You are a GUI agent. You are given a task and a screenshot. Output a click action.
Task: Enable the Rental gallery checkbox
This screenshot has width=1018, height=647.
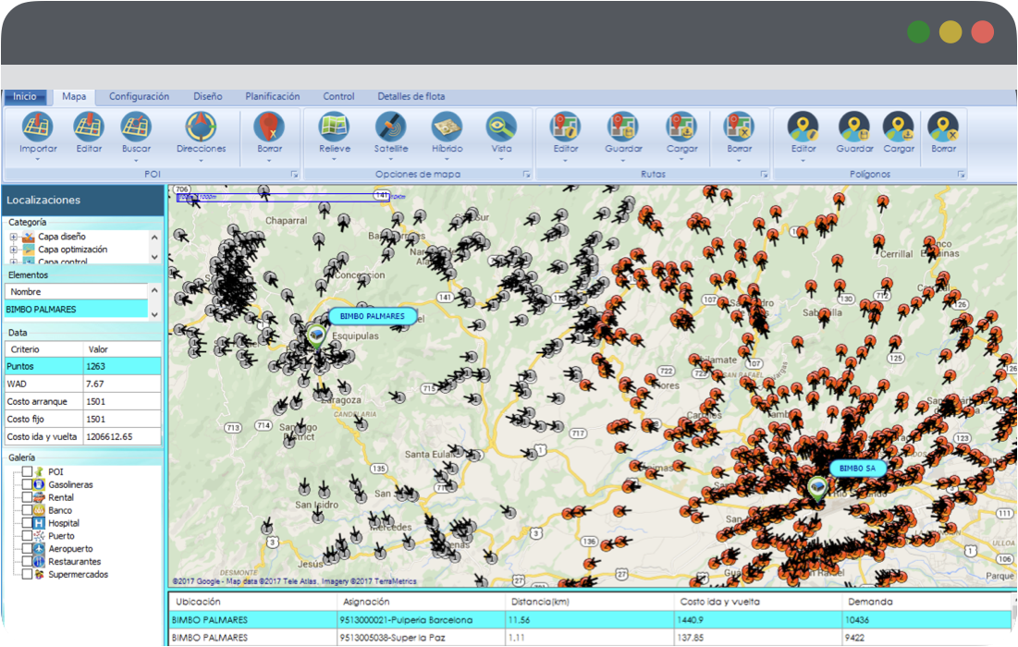(27, 497)
